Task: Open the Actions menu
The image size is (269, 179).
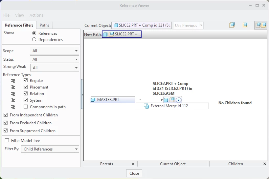Action: 36,15
